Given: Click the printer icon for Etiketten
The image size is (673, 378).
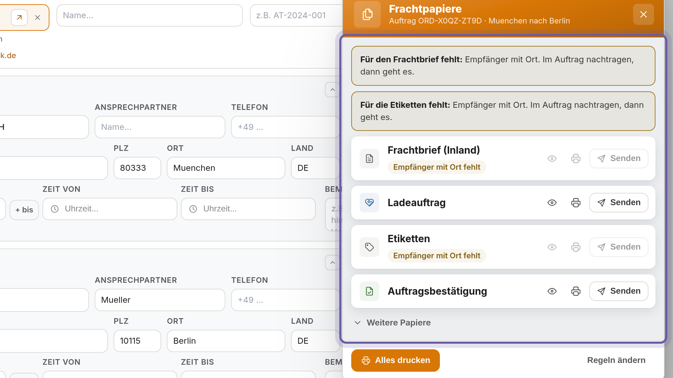Looking at the screenshot, I should point(576,247).
